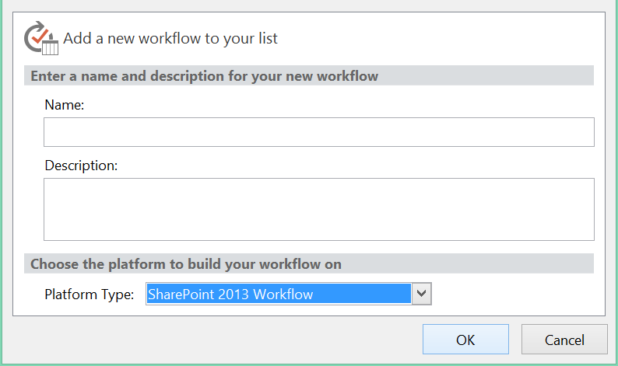Click the "Name:" field label
Viewport: 618px width, 366px height.
point(65,104)
